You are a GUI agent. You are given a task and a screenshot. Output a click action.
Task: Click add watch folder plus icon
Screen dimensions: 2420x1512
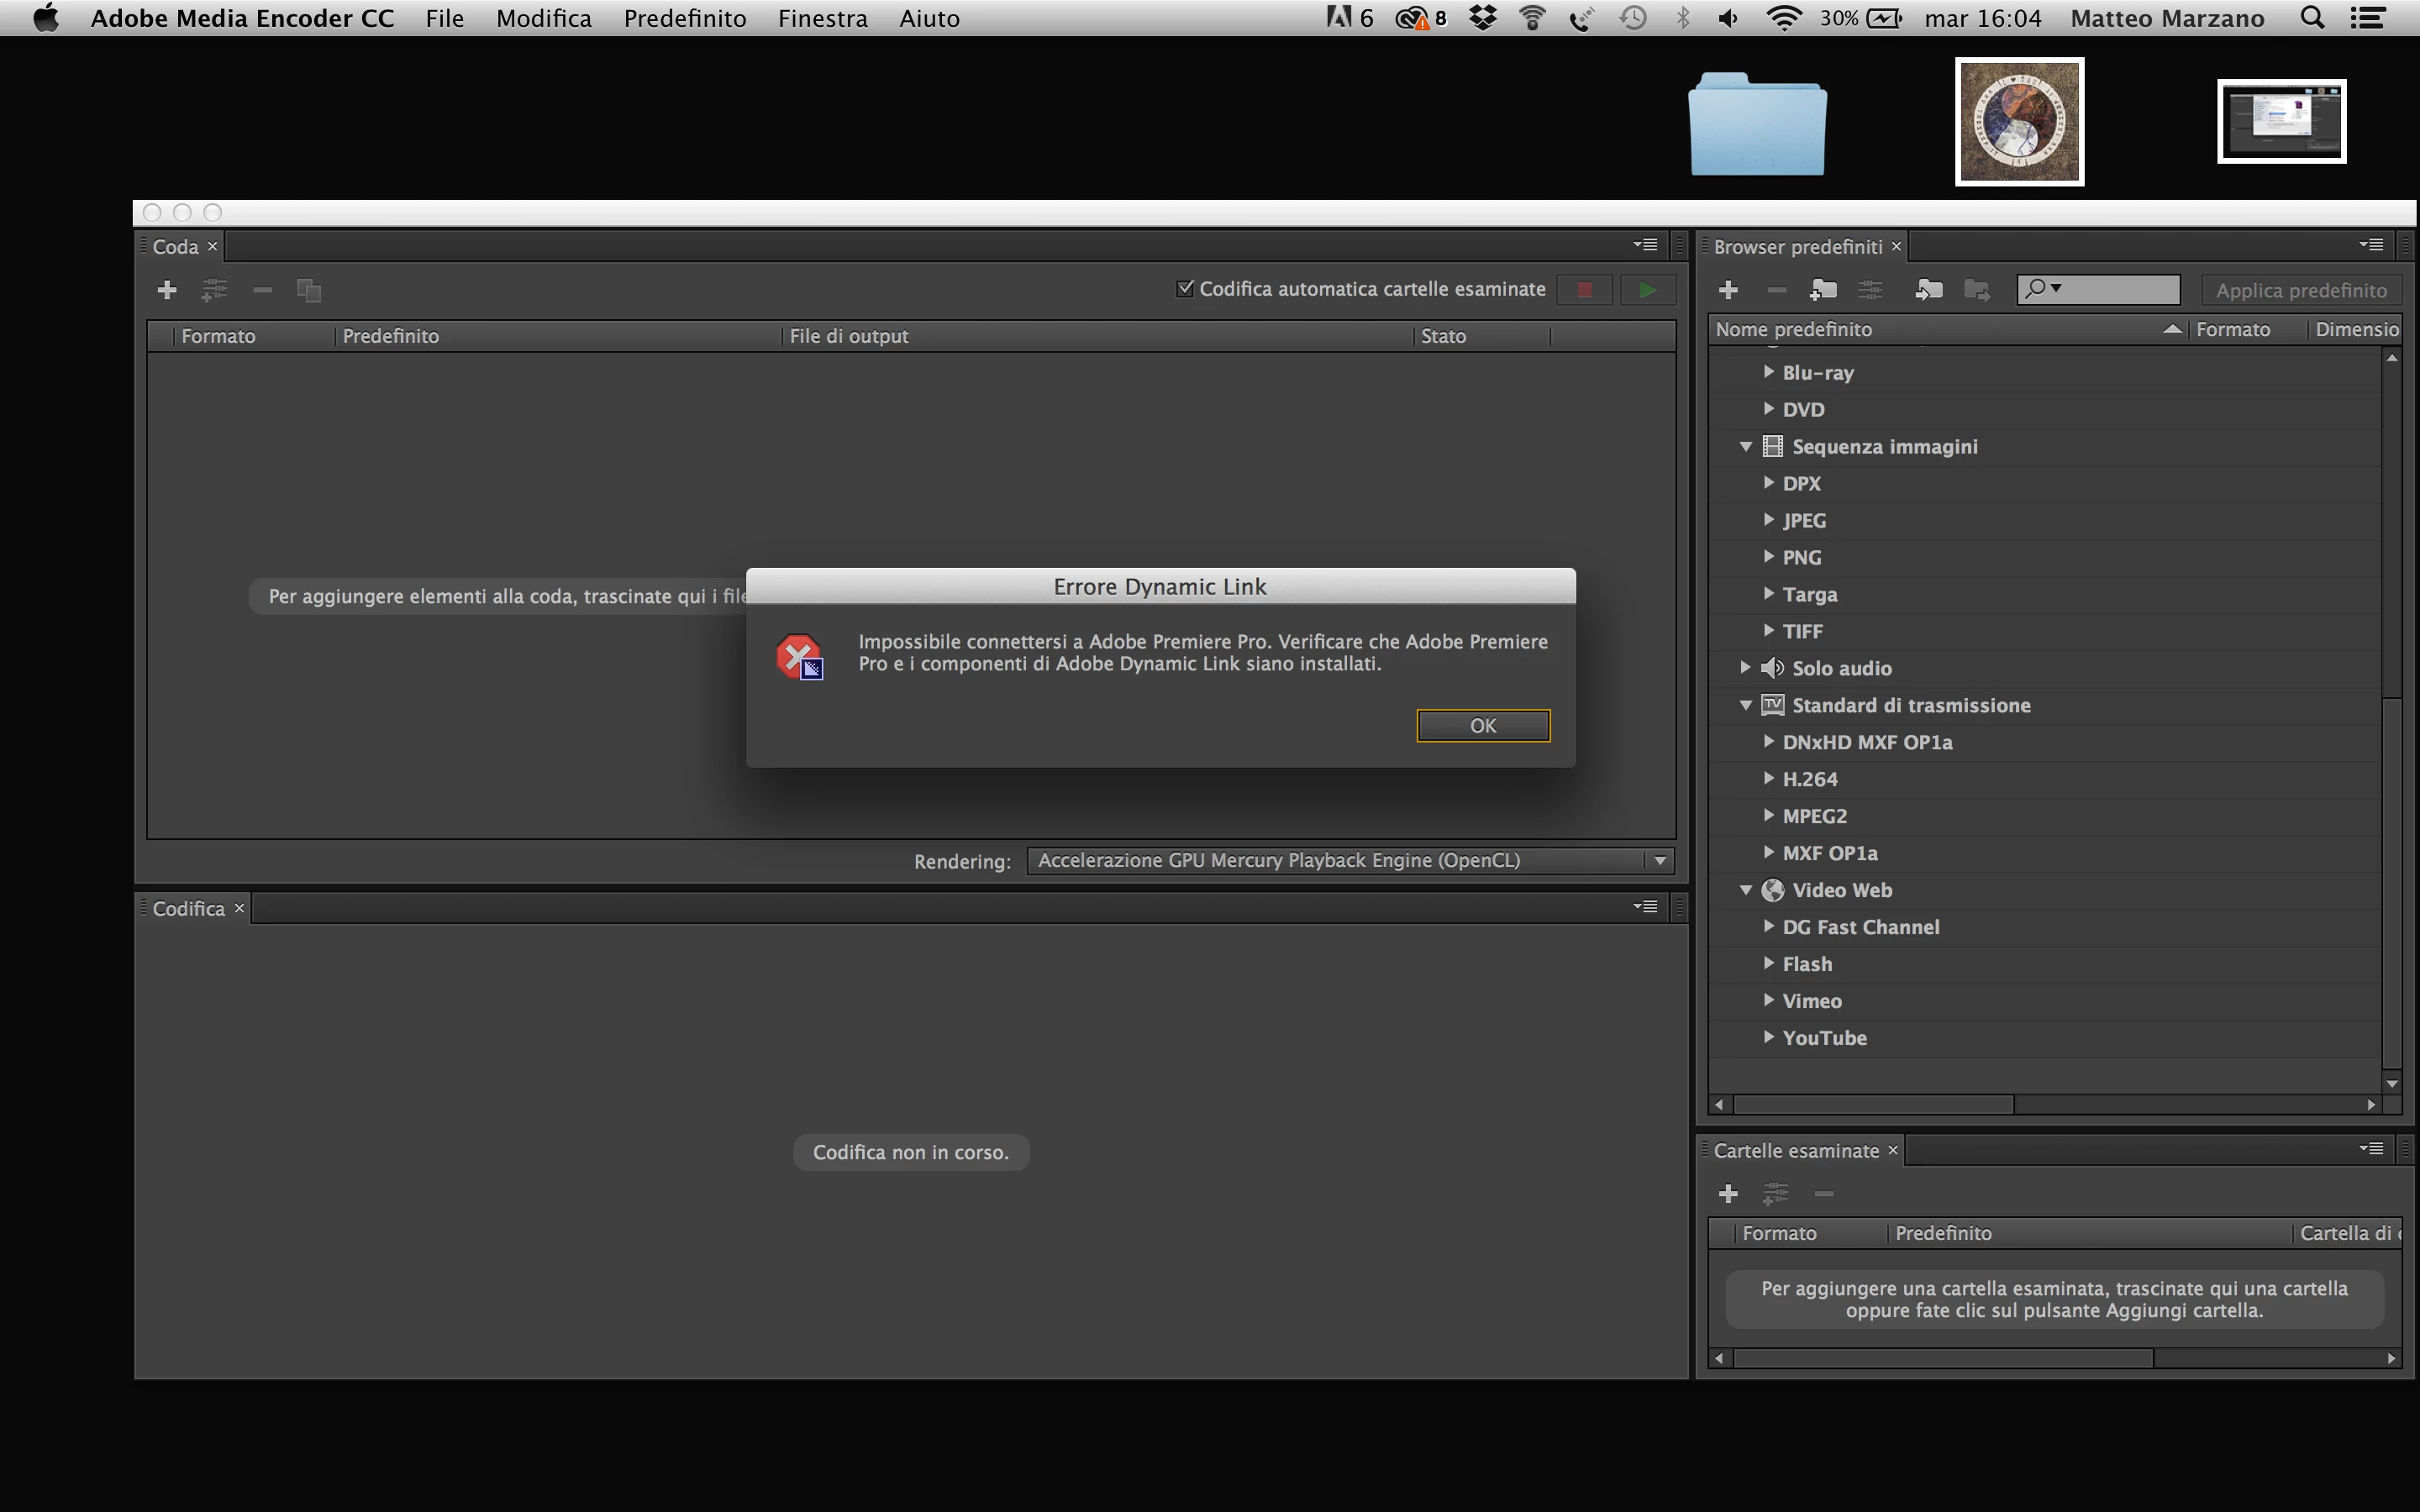coord(1728,1194)
